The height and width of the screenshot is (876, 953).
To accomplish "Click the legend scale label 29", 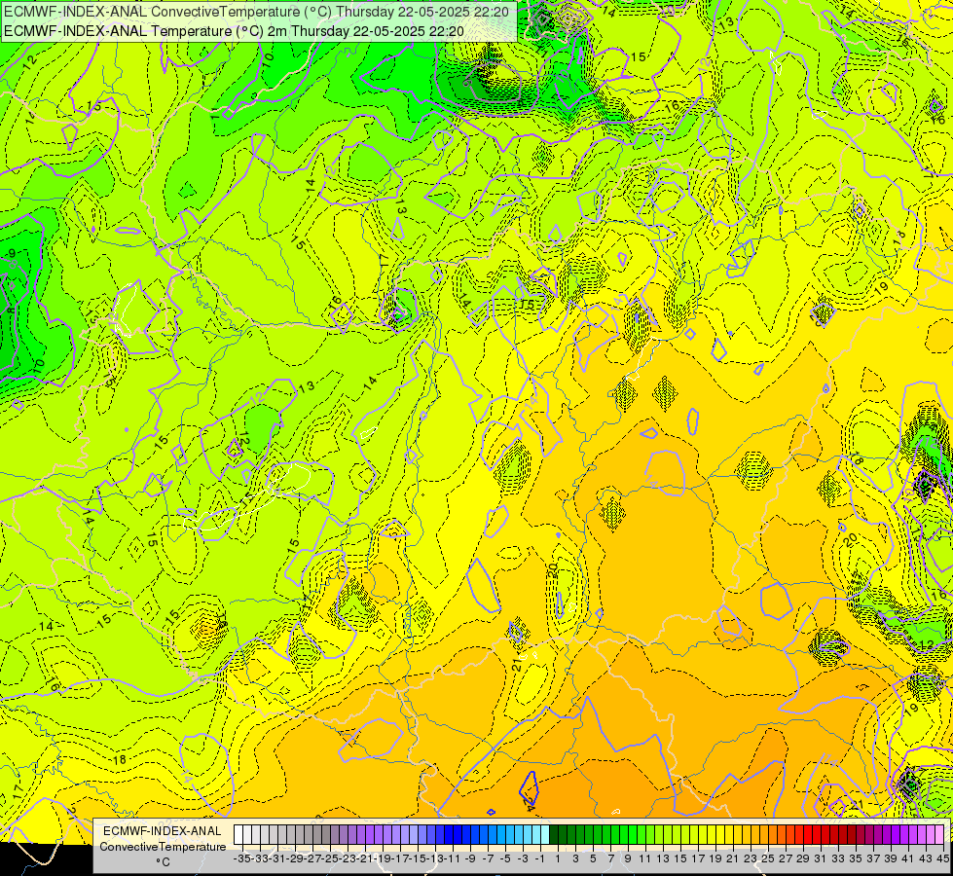I will [803, 858].
